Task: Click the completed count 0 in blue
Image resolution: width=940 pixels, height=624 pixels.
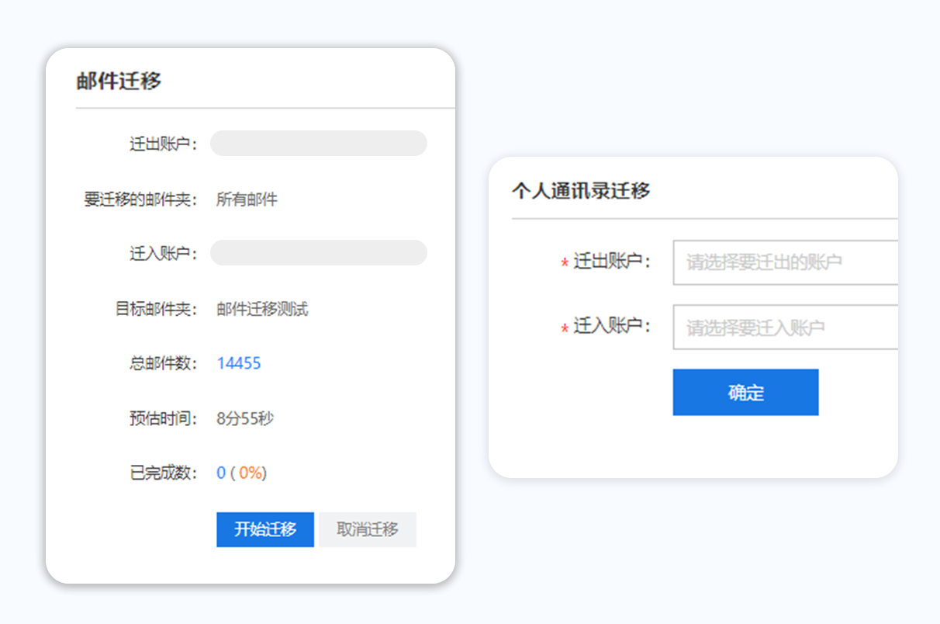Action: tap(221, 473)
